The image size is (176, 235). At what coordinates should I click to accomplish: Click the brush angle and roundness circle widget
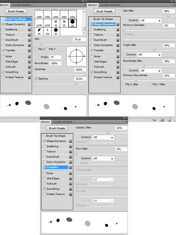[77, 56]
